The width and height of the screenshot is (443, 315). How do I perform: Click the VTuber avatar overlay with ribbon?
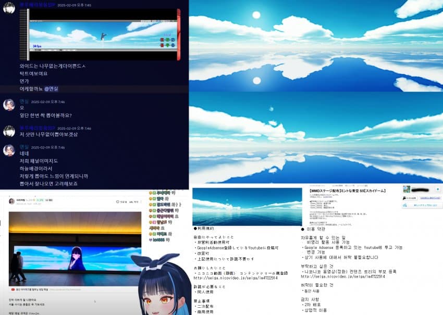162,284
